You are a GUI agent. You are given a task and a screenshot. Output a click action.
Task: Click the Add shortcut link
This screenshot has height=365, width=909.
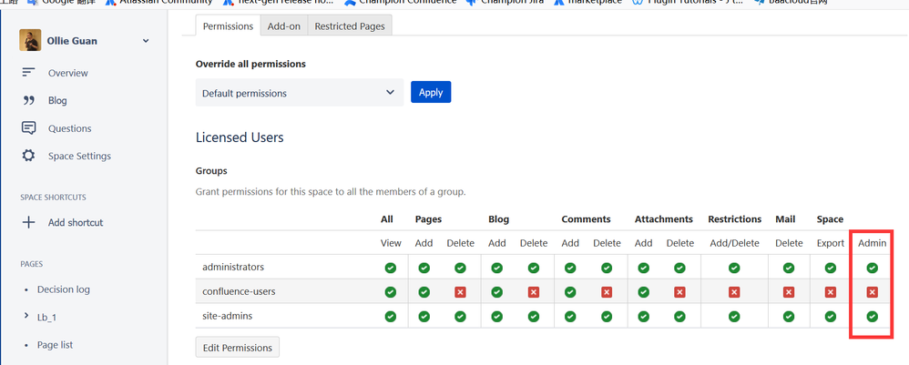(76, 222)
